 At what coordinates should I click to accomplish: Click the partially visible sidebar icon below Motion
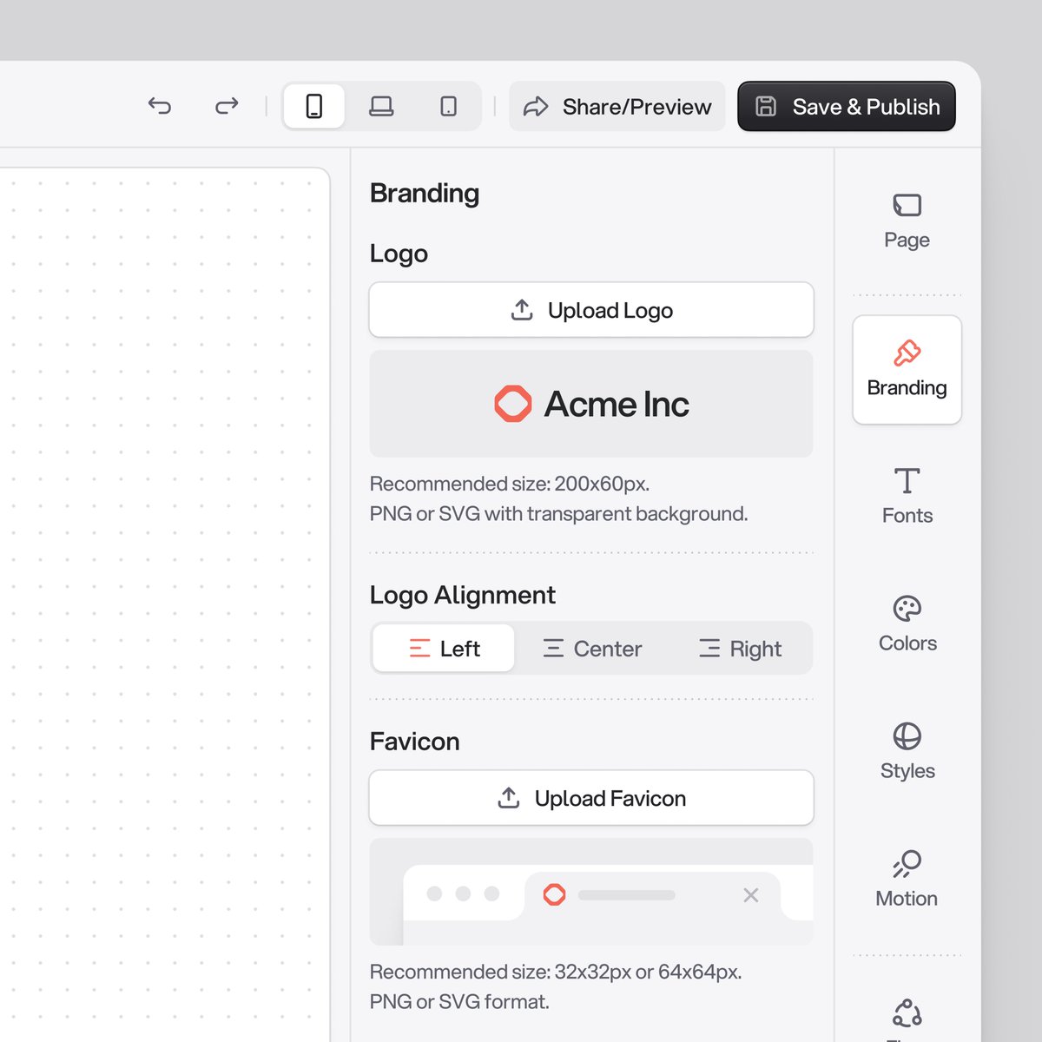(907, 1013)
